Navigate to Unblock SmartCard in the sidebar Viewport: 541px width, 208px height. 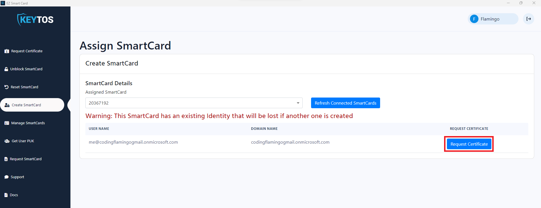26,69
